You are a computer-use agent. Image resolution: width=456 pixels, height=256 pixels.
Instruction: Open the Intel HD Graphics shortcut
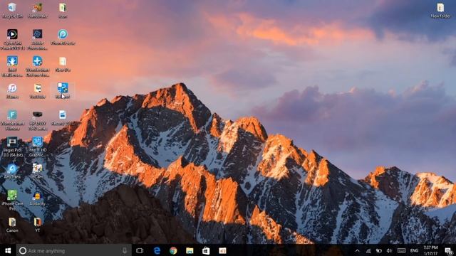[x=38, y=147]
